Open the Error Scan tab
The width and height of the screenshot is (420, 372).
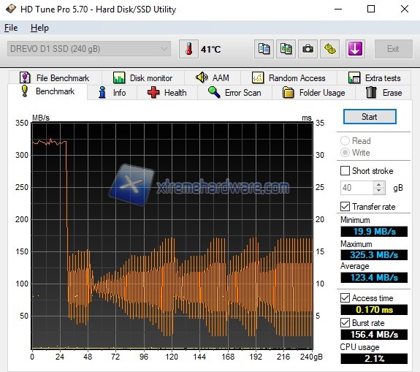[x=234, y=93]
